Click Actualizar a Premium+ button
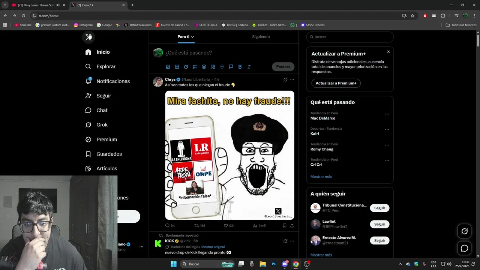Image resolution: width=480 pixels, height=270 pixels. (336, 83)
